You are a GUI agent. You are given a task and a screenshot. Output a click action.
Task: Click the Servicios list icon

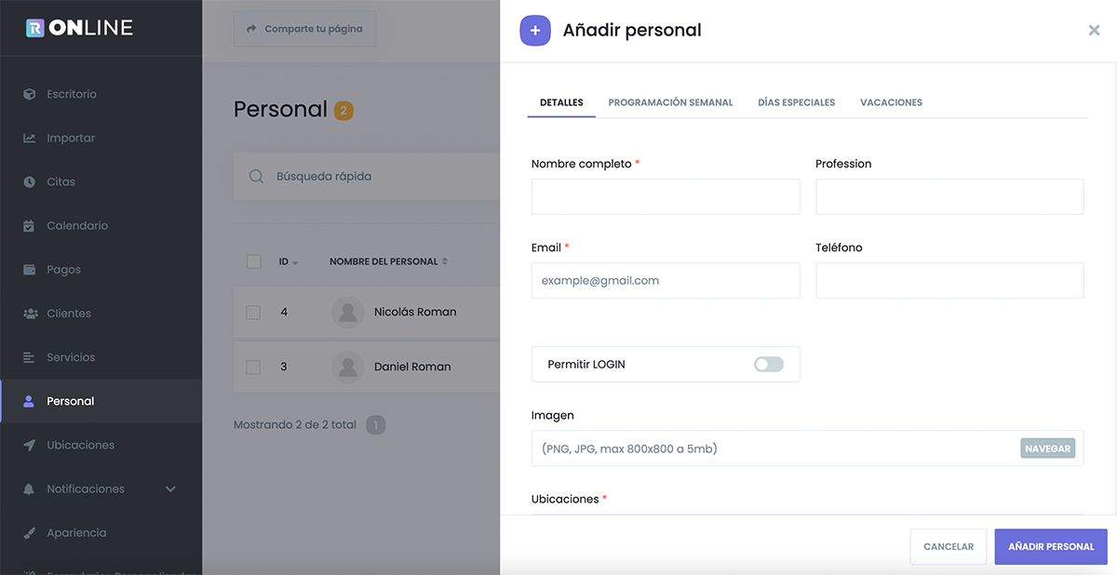30,357
